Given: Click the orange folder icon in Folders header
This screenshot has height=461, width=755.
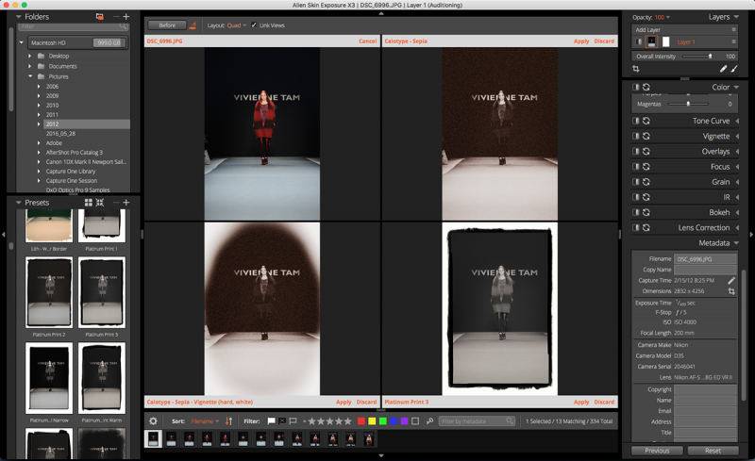Looking at the screenshot, I should [100, 16].
